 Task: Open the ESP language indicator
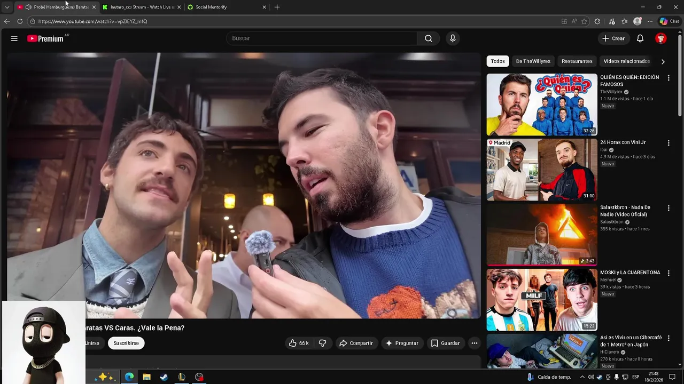(635, 377)
